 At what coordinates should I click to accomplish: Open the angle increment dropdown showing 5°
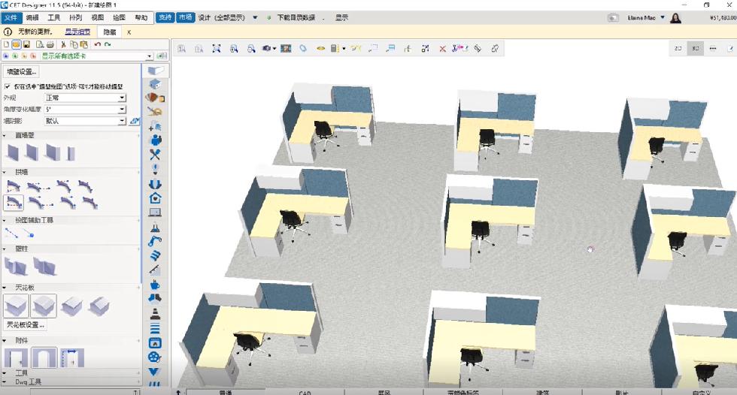[84, 109]
